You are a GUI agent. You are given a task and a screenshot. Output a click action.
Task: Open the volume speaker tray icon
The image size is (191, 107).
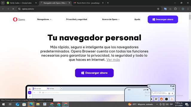(x=167, y=104)
